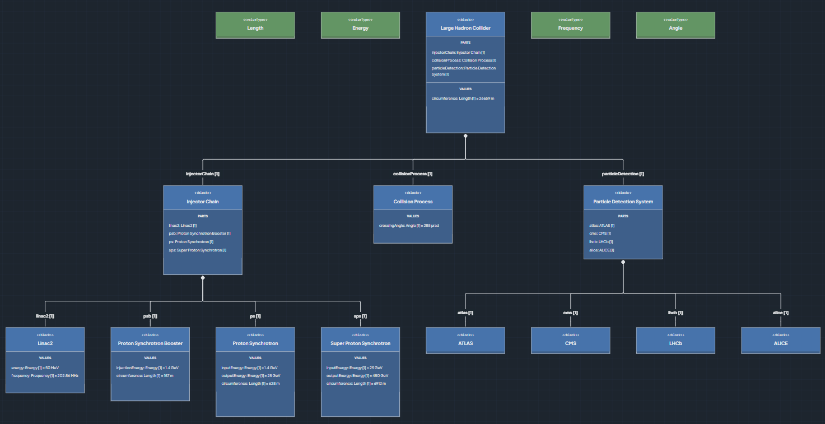This screenshot has height=424, width=825.
Task: Select the Length valueType block
Action: point(255,25)
